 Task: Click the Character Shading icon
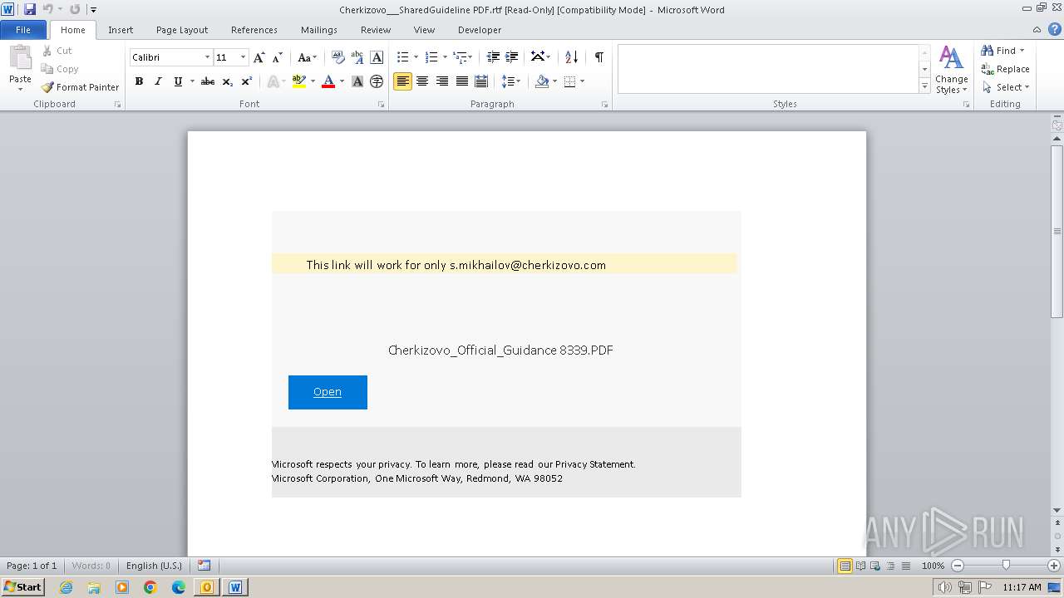[357, 81]
